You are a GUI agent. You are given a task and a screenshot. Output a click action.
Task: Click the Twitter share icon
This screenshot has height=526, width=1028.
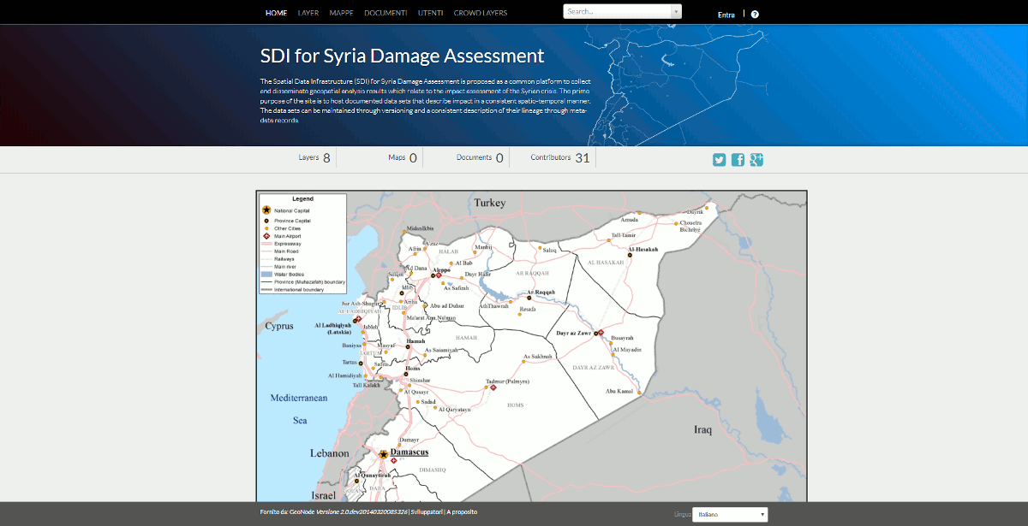click(x=720, y=160)
